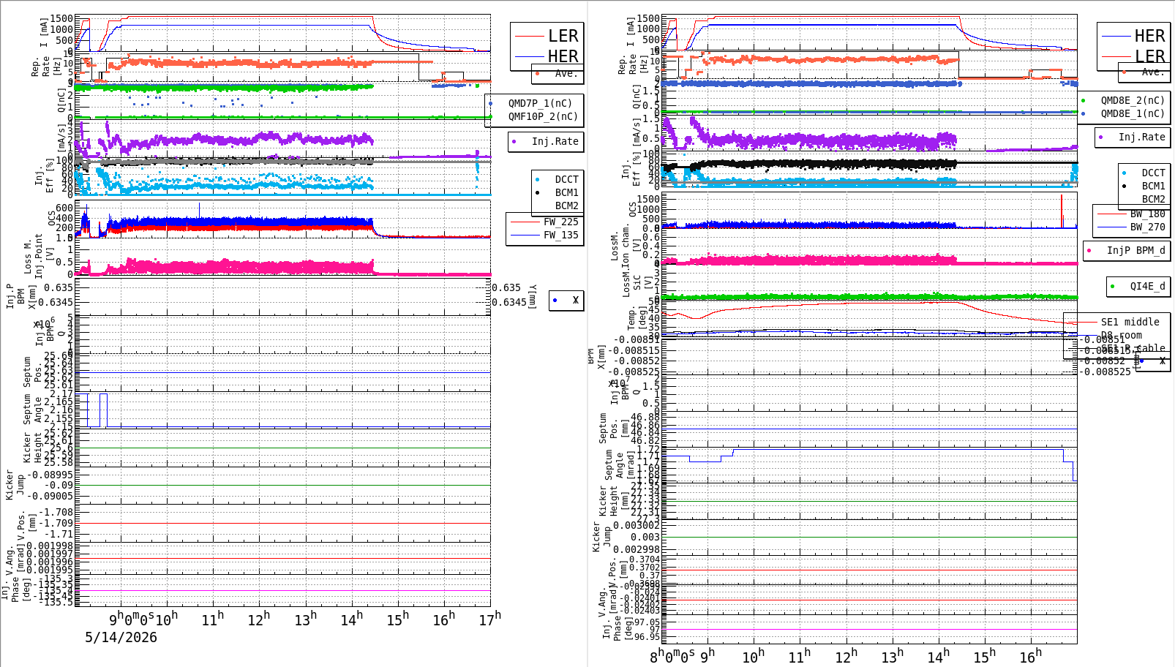Viewport: 1175px width, 667px height.
Task: Select DCCT in the left plot legend
Action: click(x=566, y=179)
